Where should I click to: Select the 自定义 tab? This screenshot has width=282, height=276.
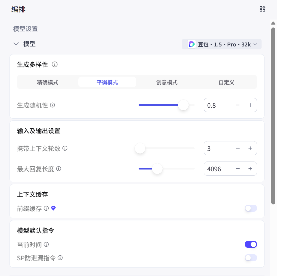click(x=226, y=82)
